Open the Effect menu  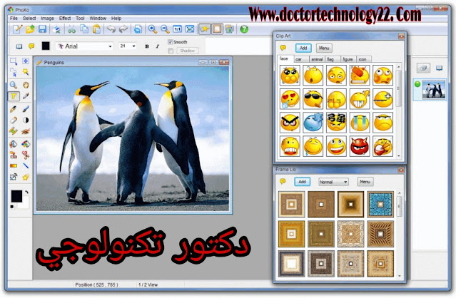[65, 19]
